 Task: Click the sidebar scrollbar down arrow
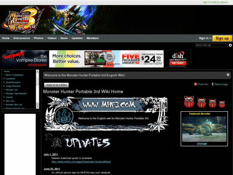(37, 107)
